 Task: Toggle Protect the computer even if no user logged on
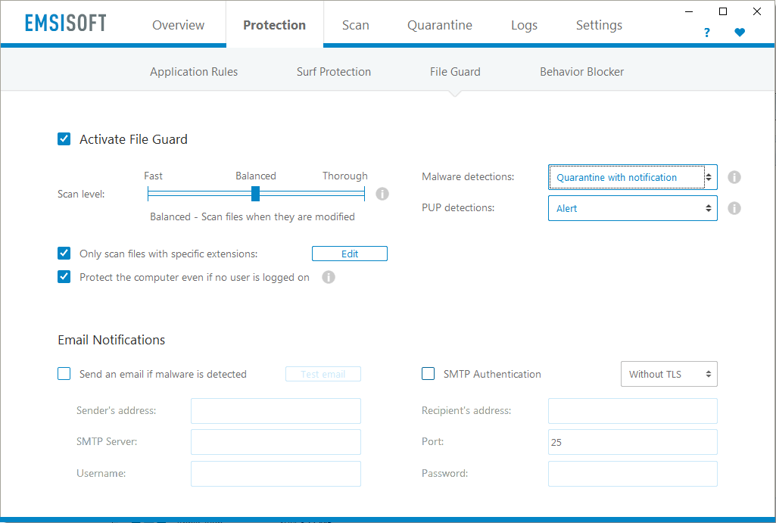pos(64,276)
